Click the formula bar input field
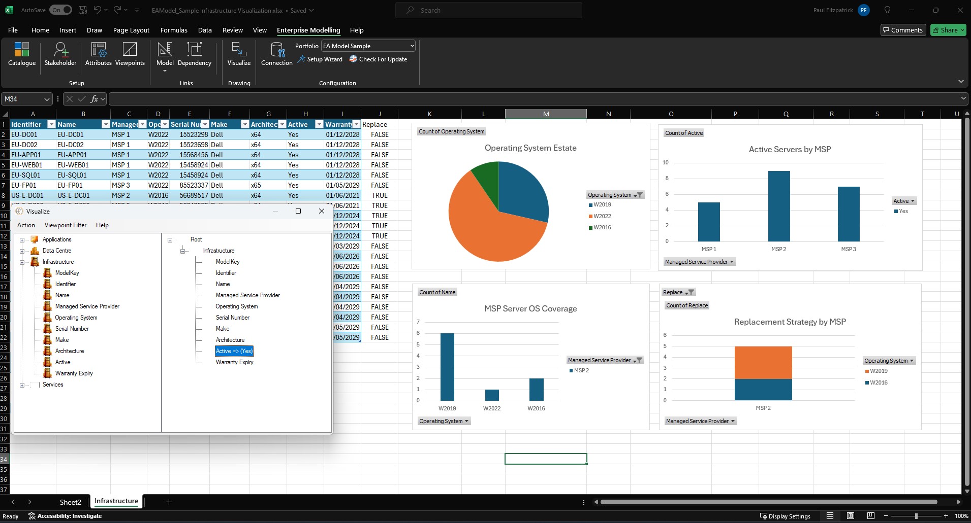Image resolution: width=971 pixels, height=523 pixels. [x=534, y=99]
